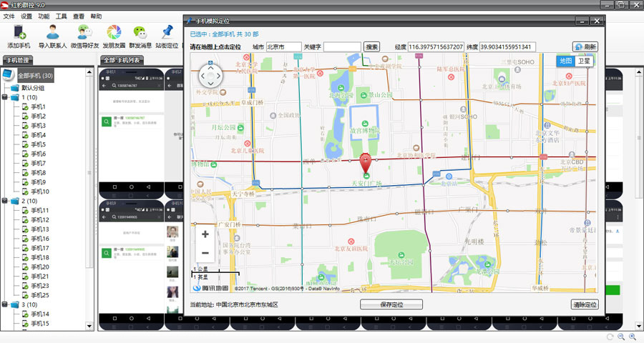Click zoom-out magnifier in status bar

pyautogui.click(x=621, y=337)
